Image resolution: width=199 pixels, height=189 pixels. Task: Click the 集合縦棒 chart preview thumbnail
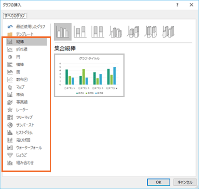click(89, 75)
